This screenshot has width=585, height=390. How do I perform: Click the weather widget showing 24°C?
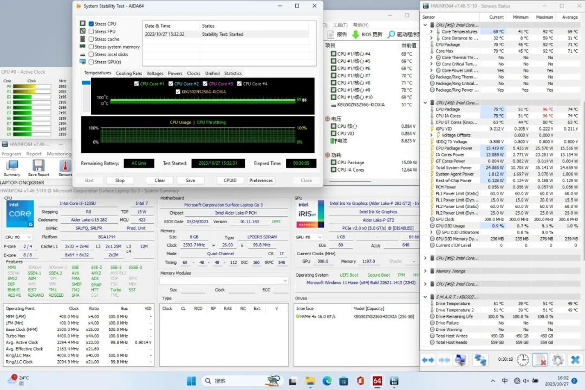(18, 380)
